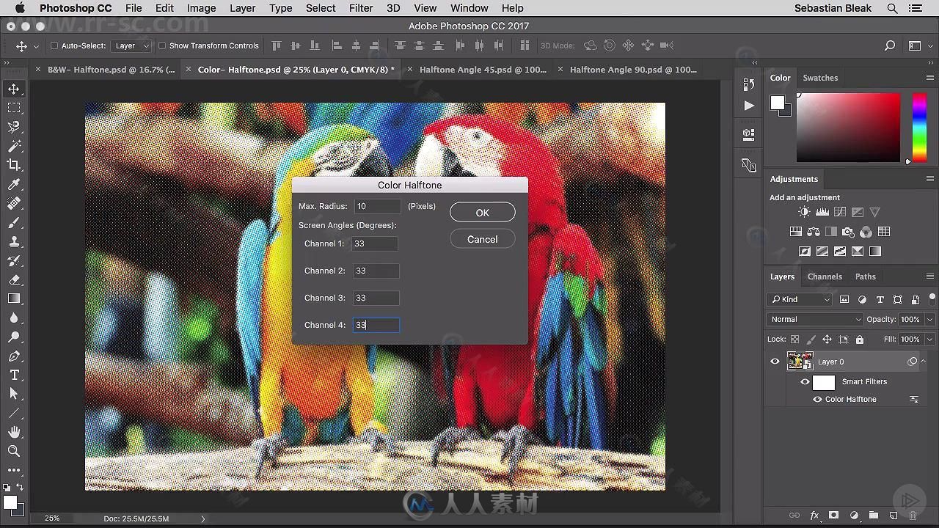This screenshot has width=939, height=528.
Task: Add a Curves adjustment
Action: [839, 212]
